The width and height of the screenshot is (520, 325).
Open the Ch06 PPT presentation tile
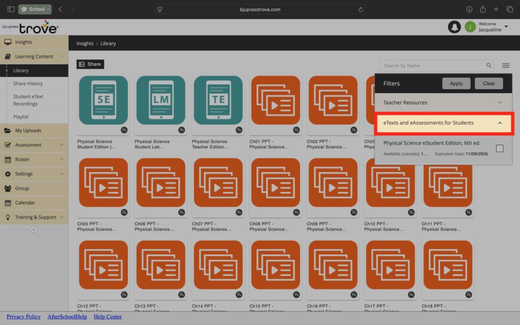[161, 182]
